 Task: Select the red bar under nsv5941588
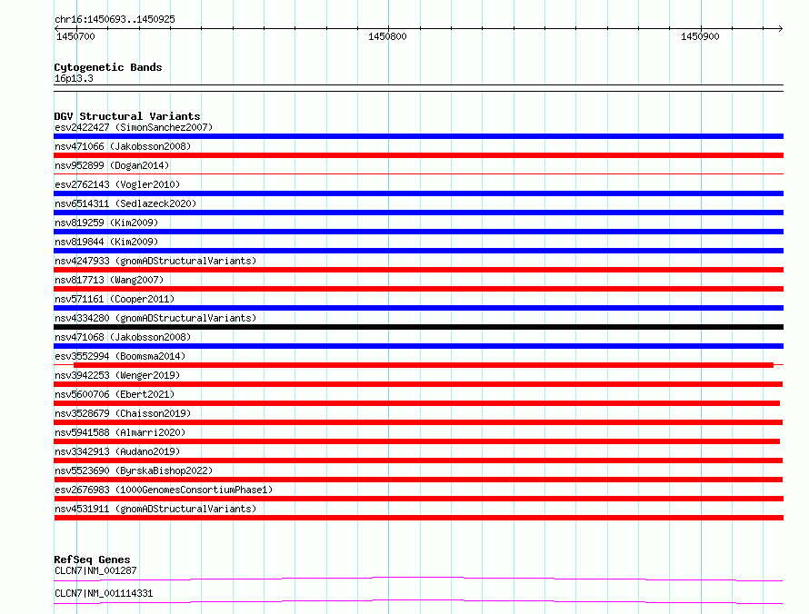pos(417,441)
